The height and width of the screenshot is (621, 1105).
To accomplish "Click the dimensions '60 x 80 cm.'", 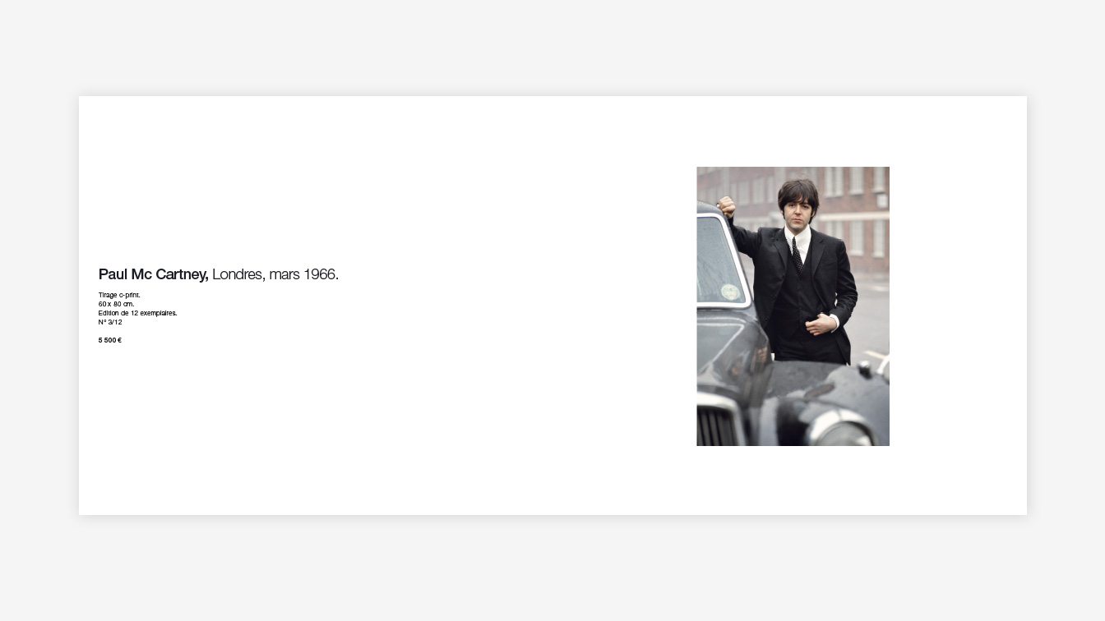I will click(116, 304).
